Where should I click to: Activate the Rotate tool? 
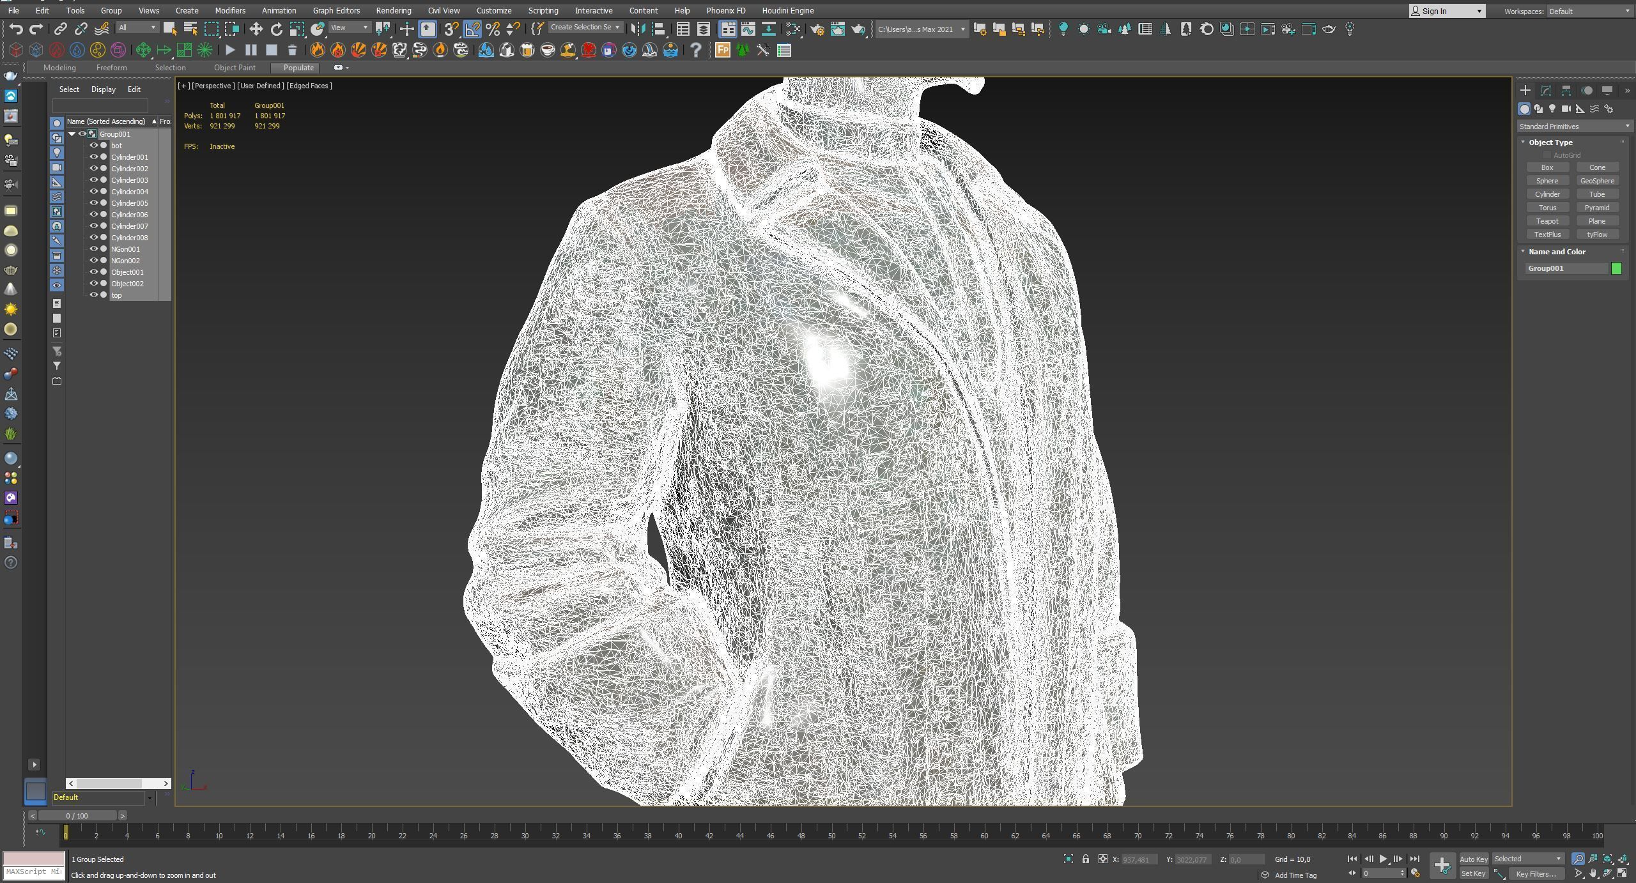pos(276,29)
